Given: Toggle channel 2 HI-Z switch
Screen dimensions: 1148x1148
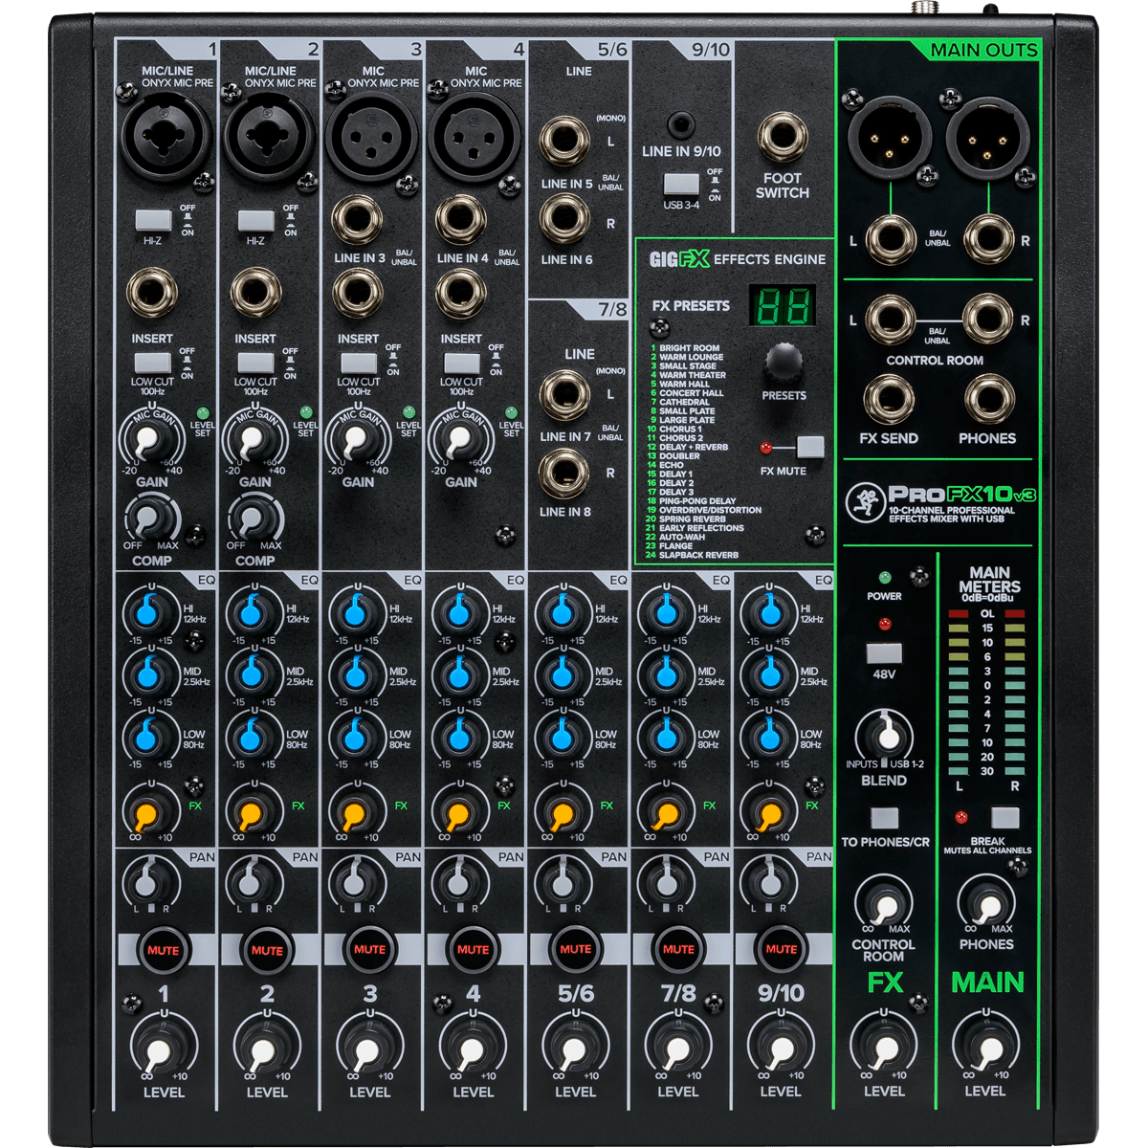Looking at the screenshot, I should [255, 221].
